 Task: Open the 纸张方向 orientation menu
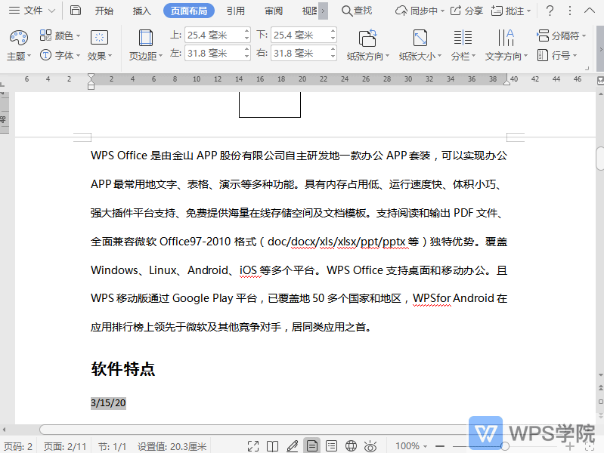[368, 45]
